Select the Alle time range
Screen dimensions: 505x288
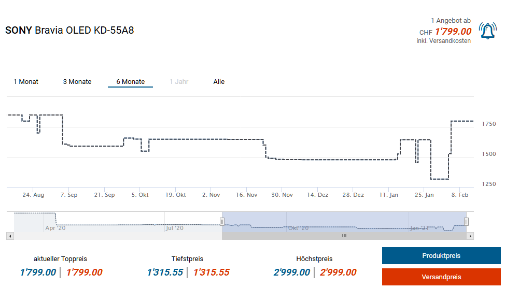pos(219,82)
